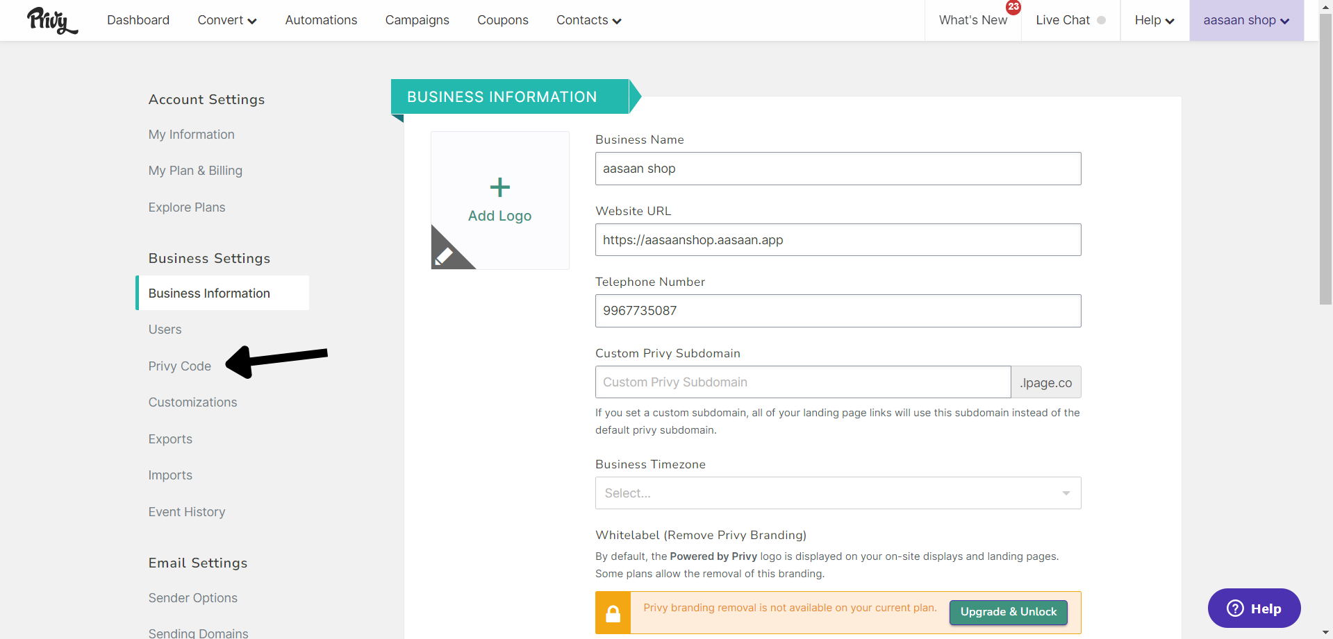Go to Imports

click(x=170, y=475)
